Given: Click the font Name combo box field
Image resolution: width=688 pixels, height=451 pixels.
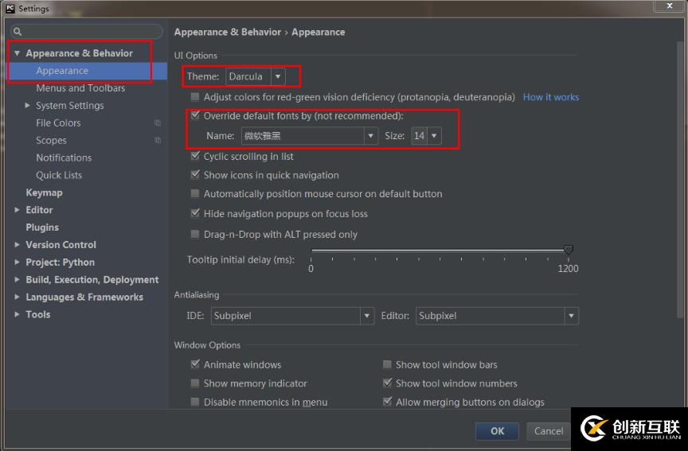Looking at the screenshot, I should point(302,136).
